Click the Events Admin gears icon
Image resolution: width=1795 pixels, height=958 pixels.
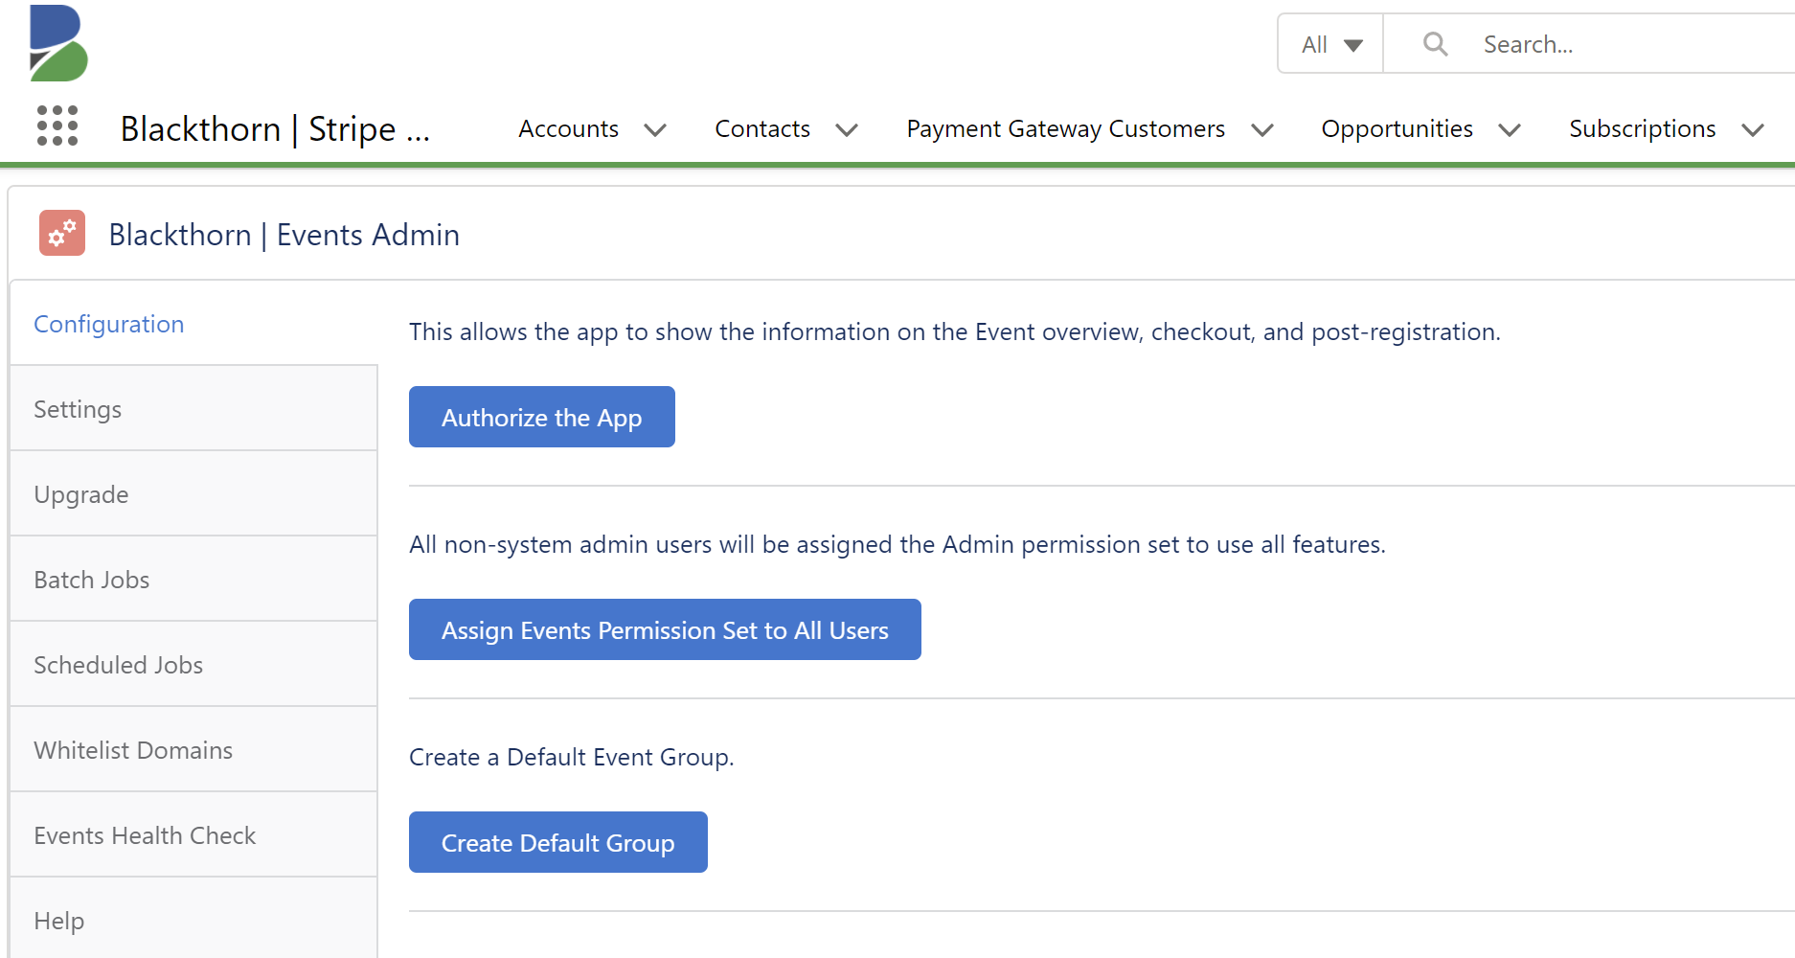click(x=62, y=233)
